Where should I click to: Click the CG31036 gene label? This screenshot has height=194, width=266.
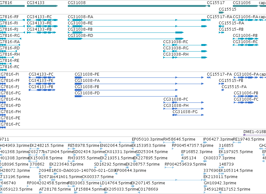pyautogui.click(x=242, y=3)
